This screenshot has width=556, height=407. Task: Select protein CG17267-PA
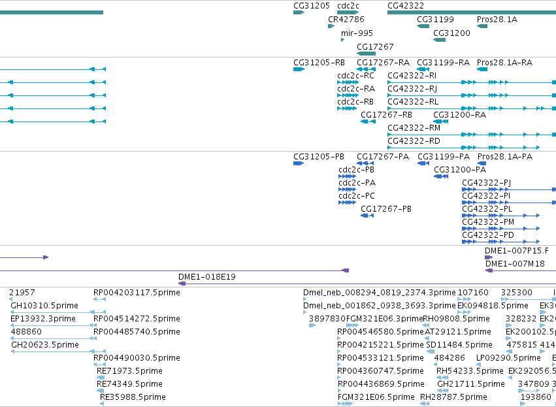(365, 163)
